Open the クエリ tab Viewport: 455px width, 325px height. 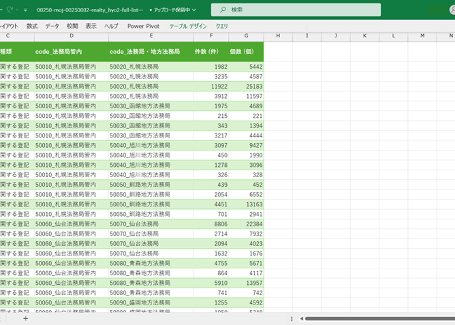(x=222, y=26)
